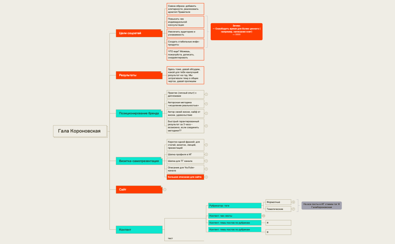Select the Увеличить аудиторию и узнаваемость node
Image resolution: width=395 pixels, height=244 pixels.
(185, 33)
